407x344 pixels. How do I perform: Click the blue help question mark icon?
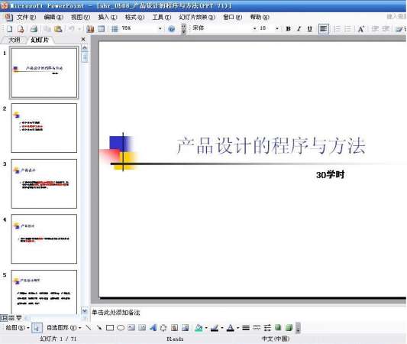coord(171,28)
